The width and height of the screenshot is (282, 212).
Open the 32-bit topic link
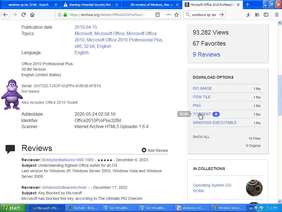(89, 46)
